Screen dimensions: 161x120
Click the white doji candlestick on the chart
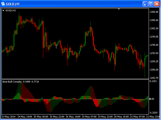coord(56,46)
